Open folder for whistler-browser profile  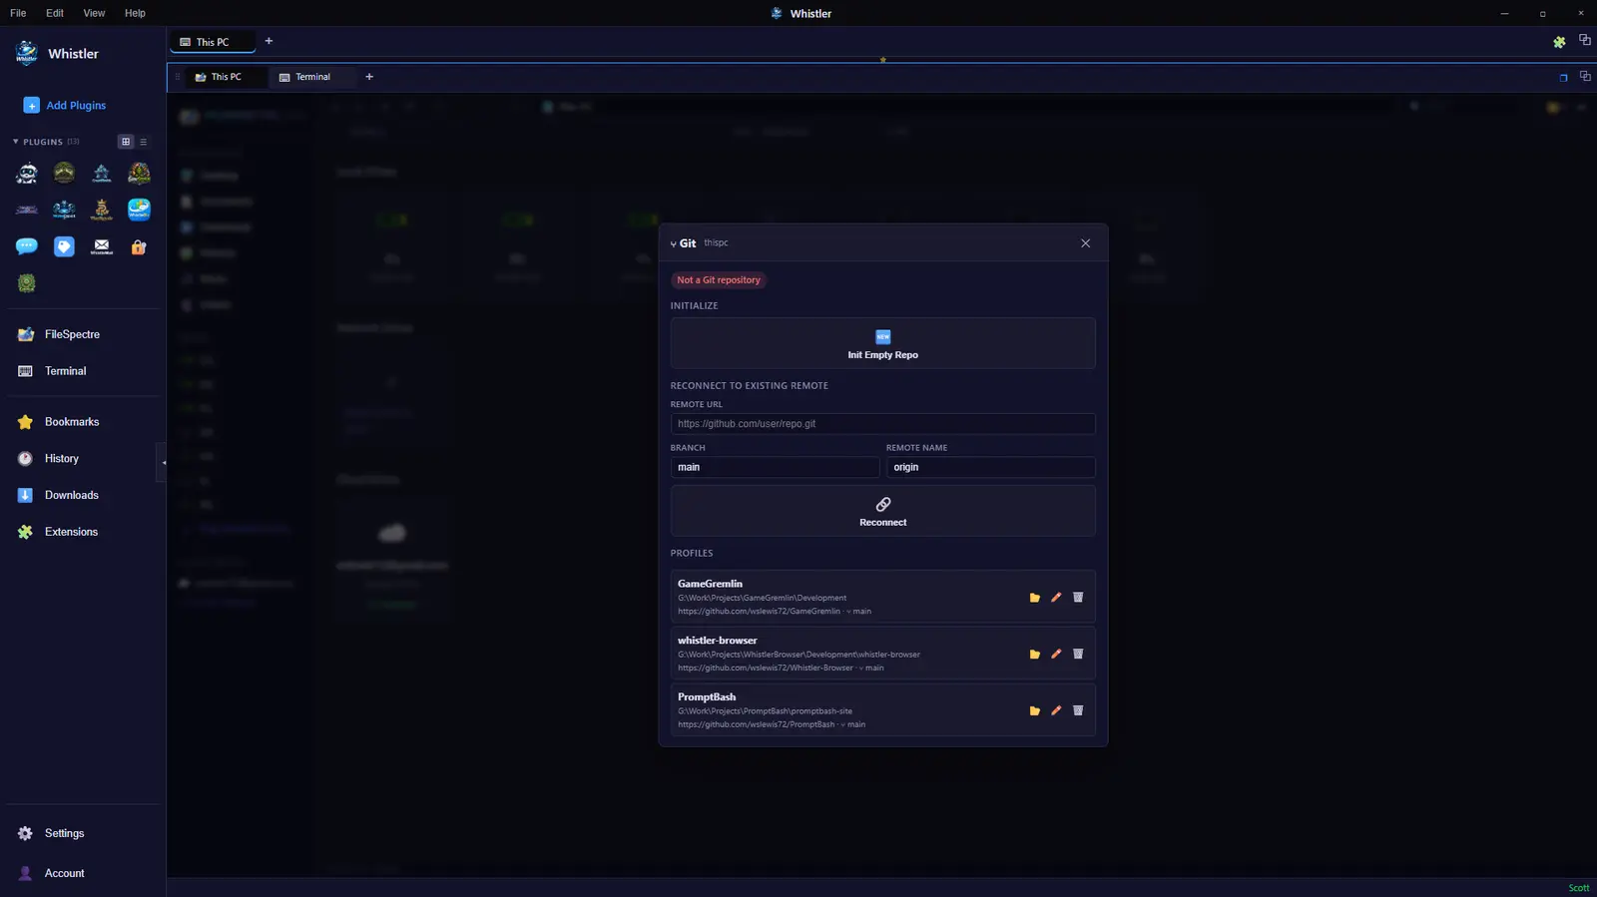pos(1035,655)
